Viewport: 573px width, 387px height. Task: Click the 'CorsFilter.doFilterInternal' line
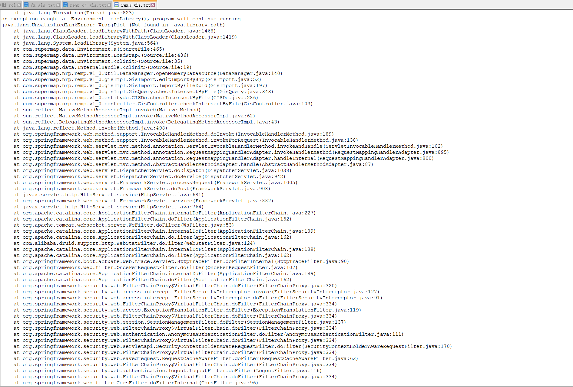pyautogui.click(x=136, y=383)
